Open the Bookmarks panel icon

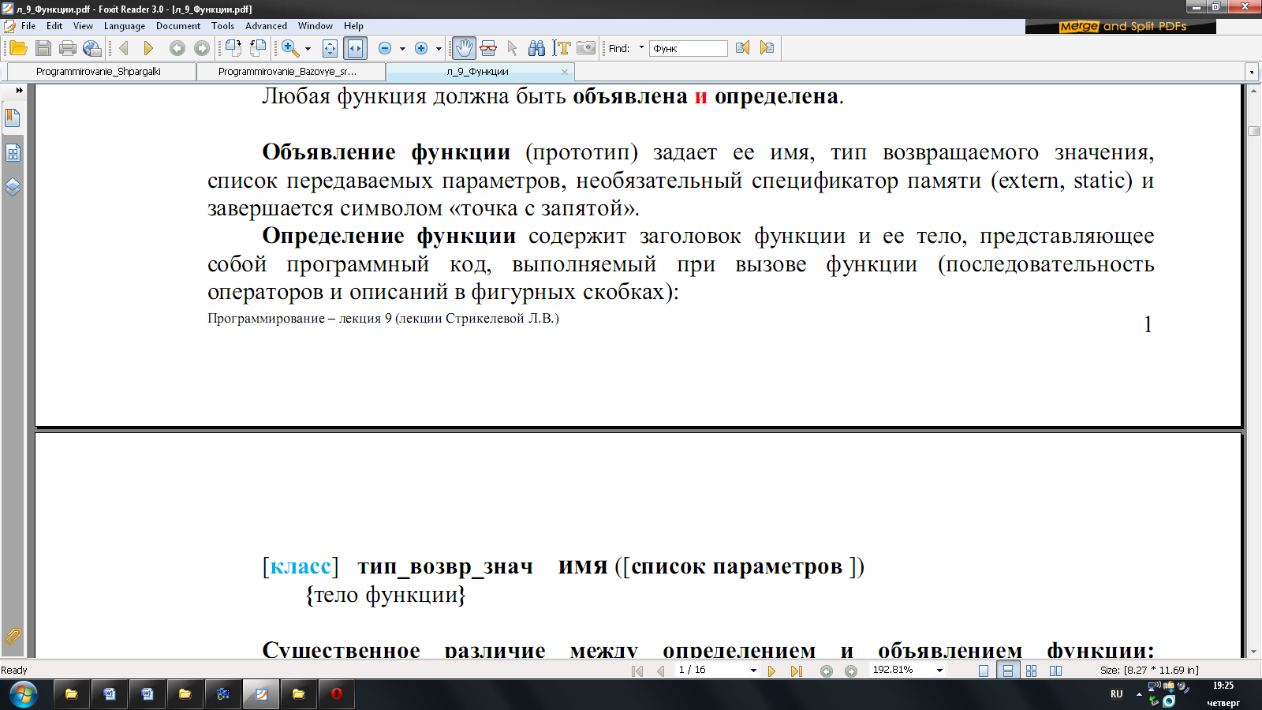point(13,118)
